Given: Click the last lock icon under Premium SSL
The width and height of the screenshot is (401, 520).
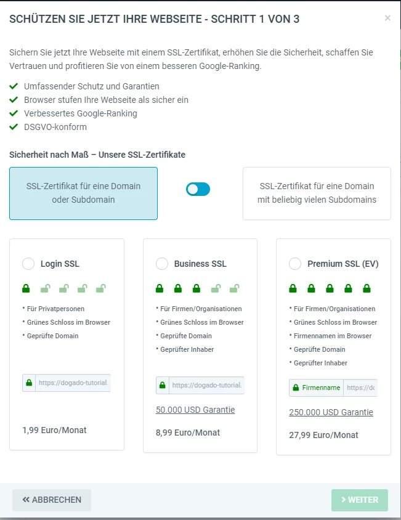Looking at the screenshot, I should 367,288.
